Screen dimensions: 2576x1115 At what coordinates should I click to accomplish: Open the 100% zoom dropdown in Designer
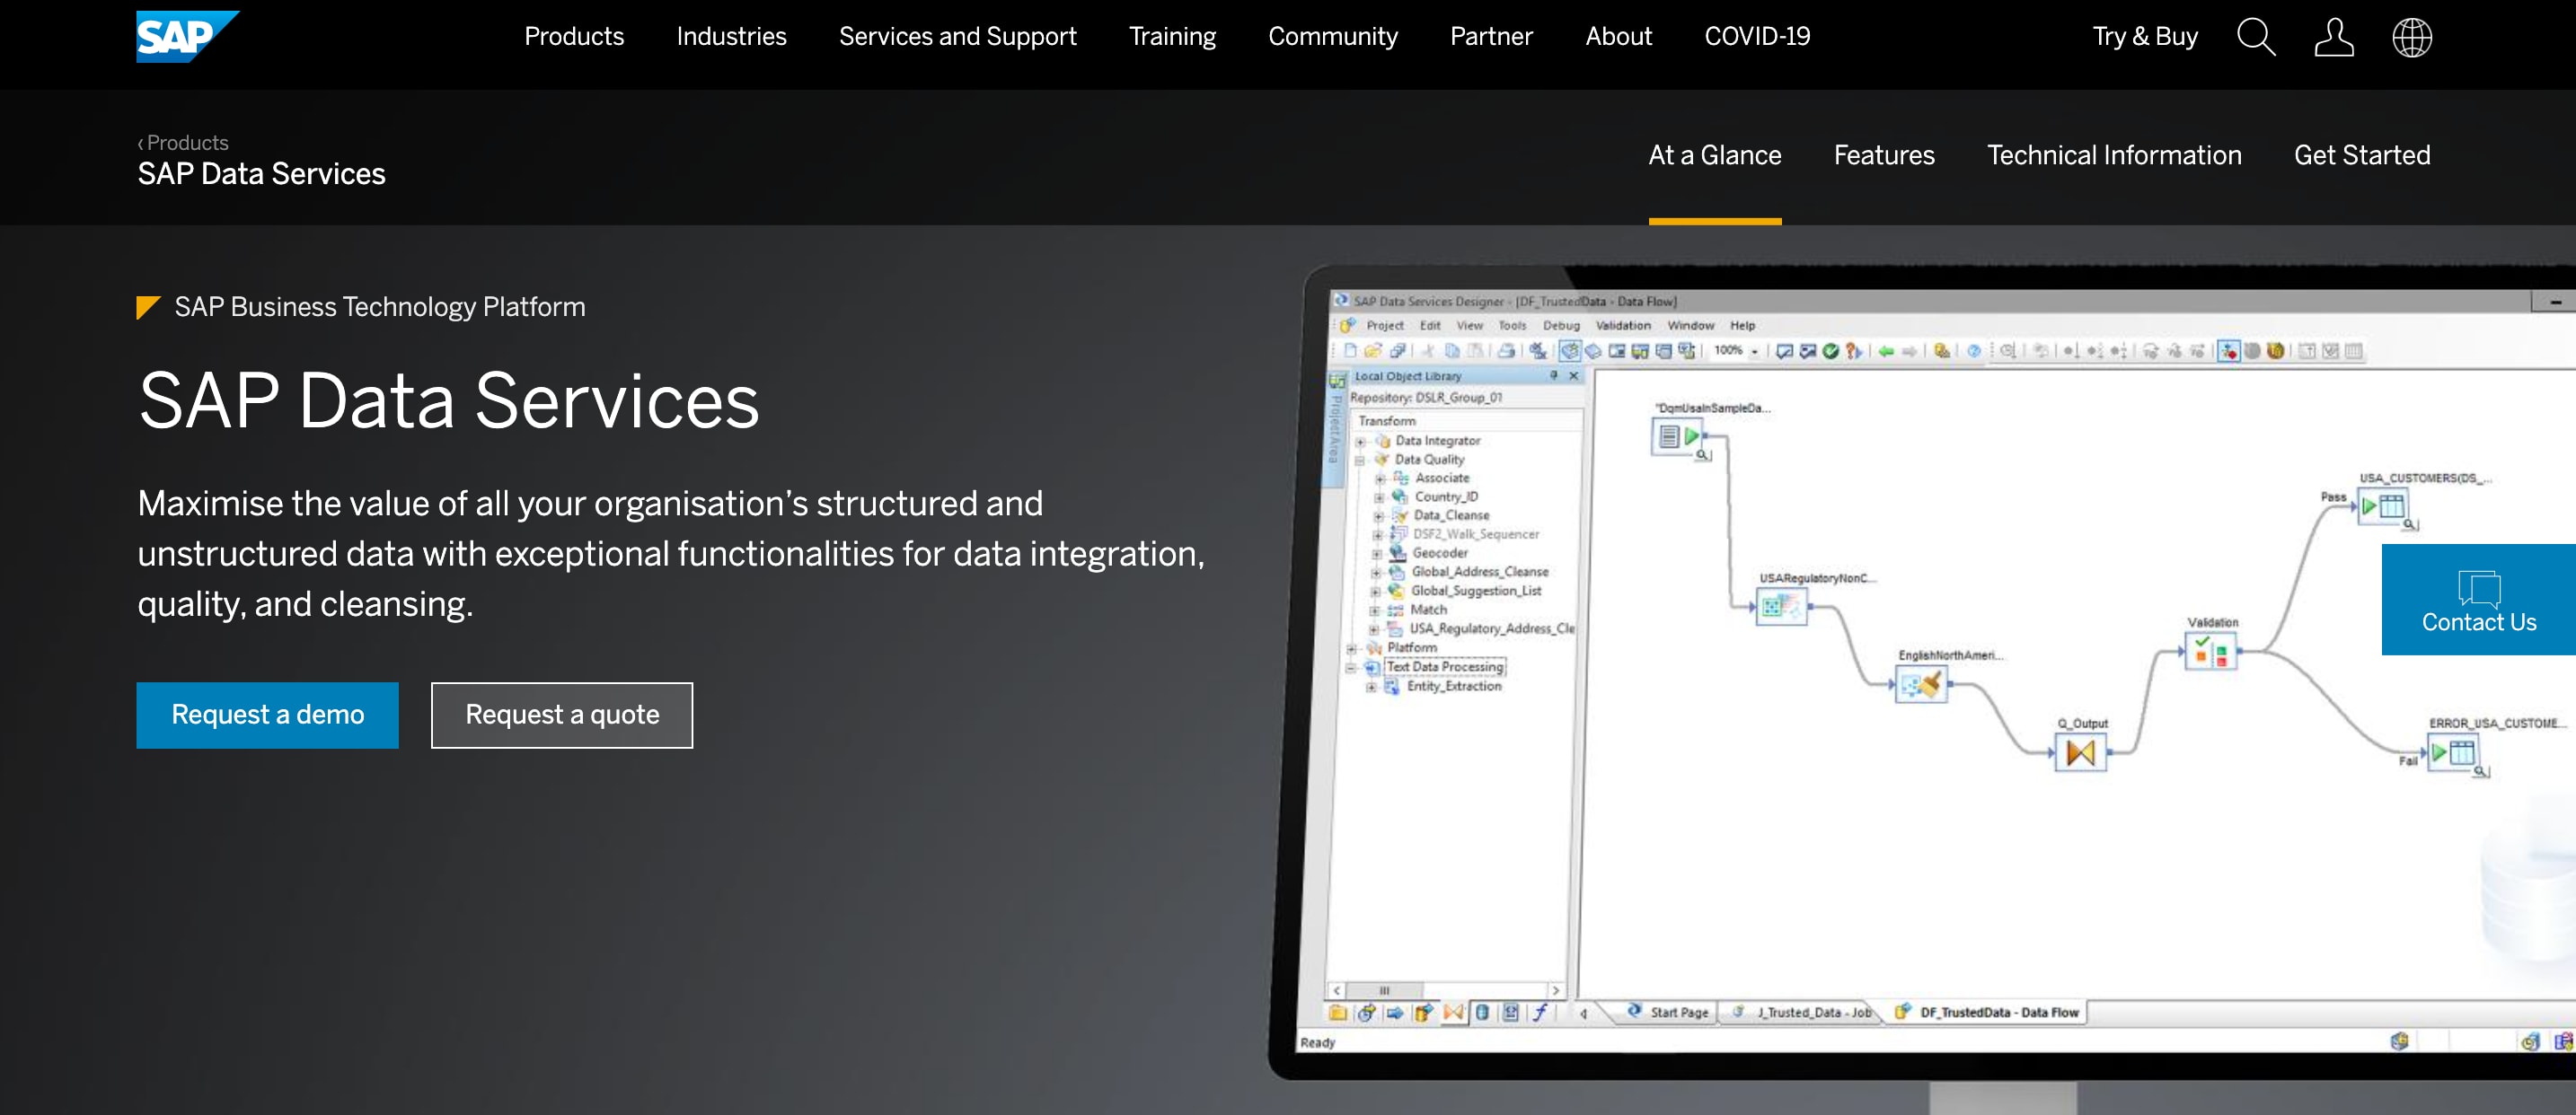(x=1754, y=351)
